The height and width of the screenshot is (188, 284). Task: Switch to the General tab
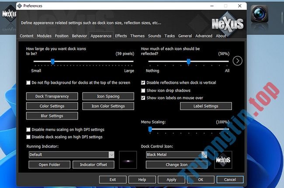(x=185, y=36)
